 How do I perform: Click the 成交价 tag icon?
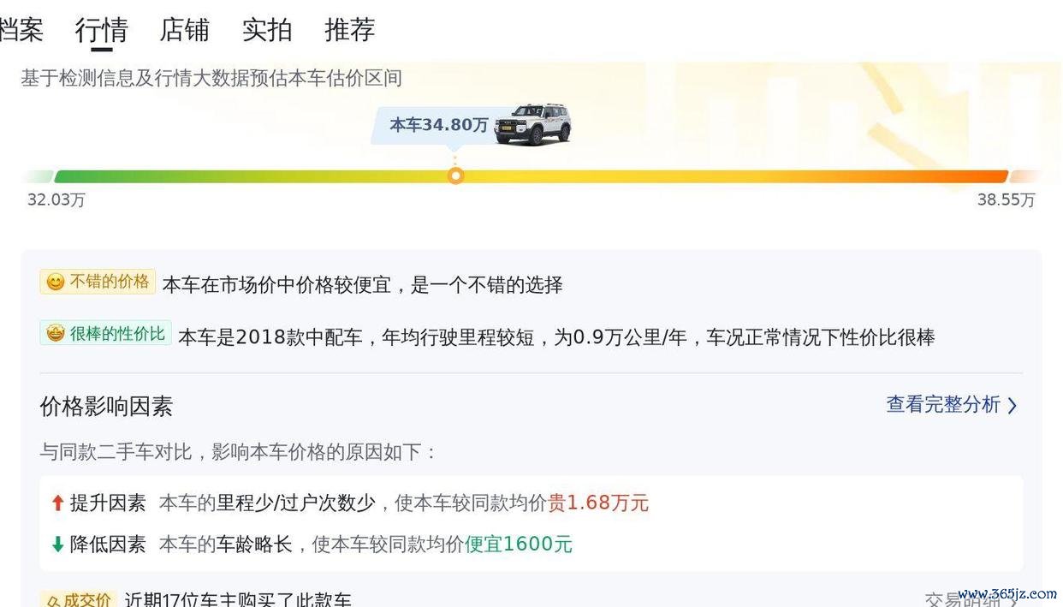[x=53, y=600]
